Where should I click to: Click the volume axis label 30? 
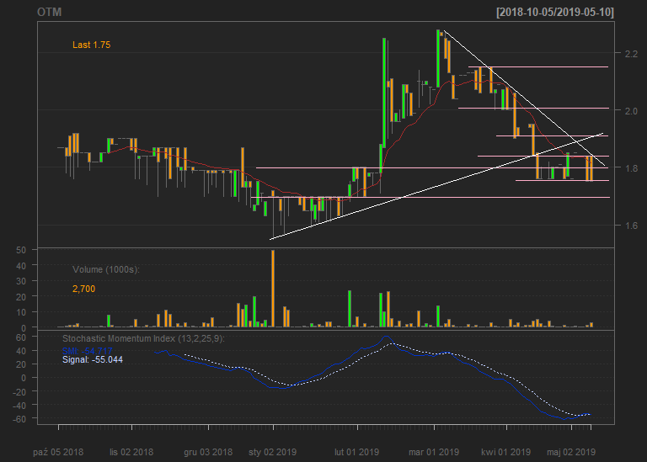[x=20, y=281]
